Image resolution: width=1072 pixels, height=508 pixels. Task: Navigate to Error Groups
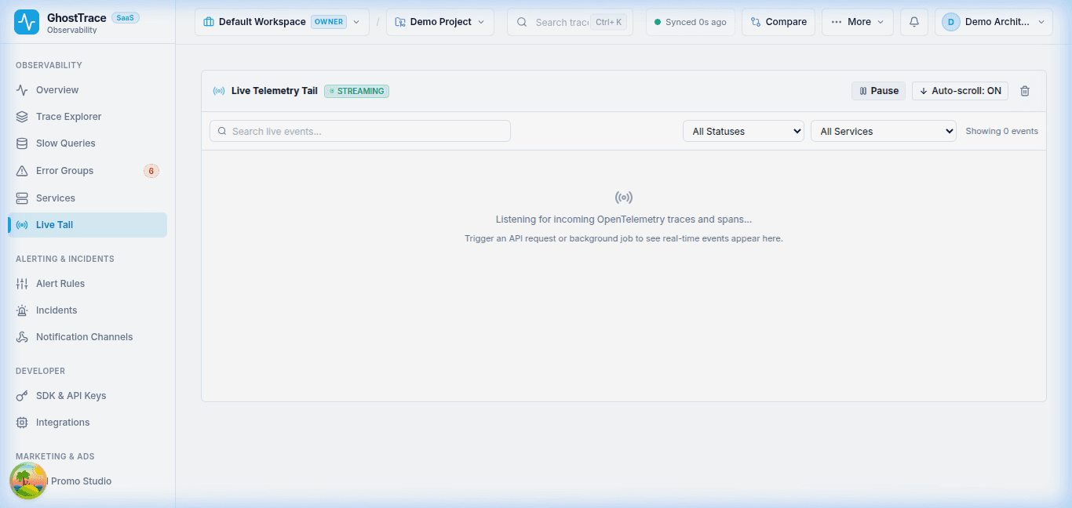point(87,171)
